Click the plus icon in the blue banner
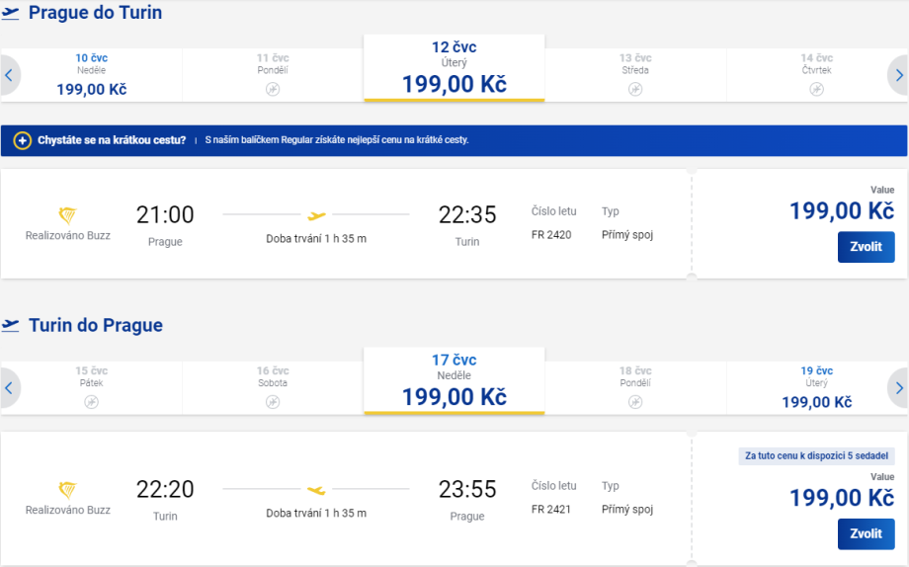This screenshot has width=909, height=567. 22,140
